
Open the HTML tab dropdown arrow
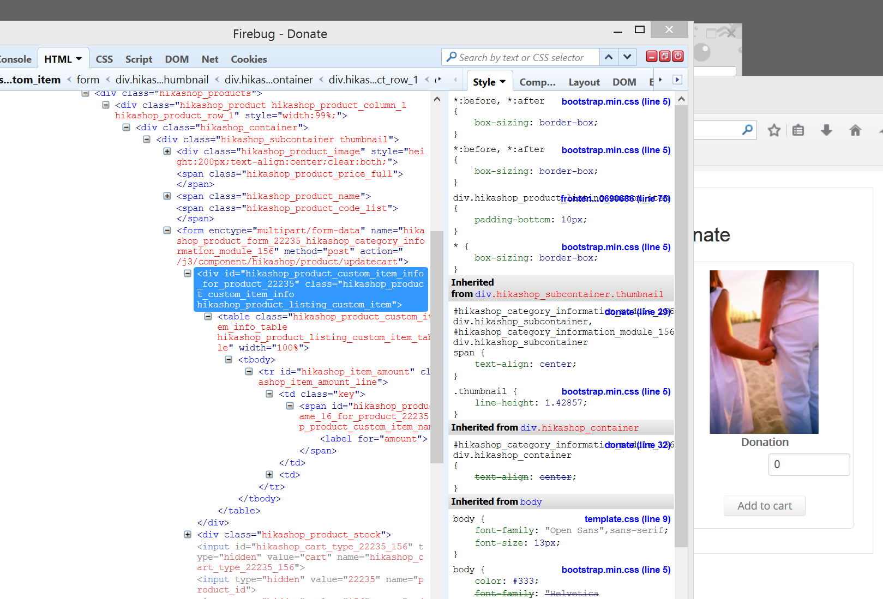coord(79,59)
